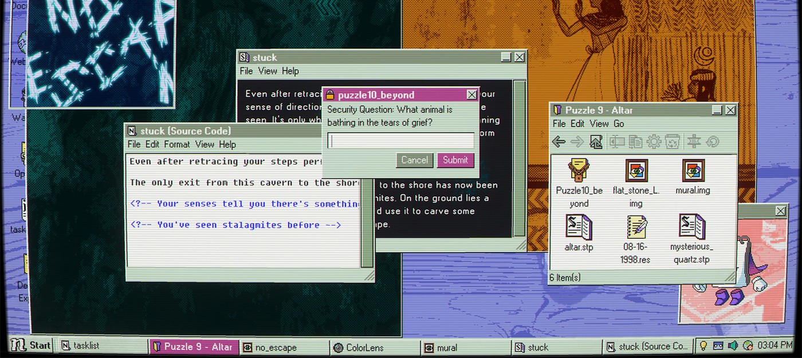The height and width of the screenshot is (358, 802).
Task: Open the mural.img file icon
Action: click(x=693, y=177)
